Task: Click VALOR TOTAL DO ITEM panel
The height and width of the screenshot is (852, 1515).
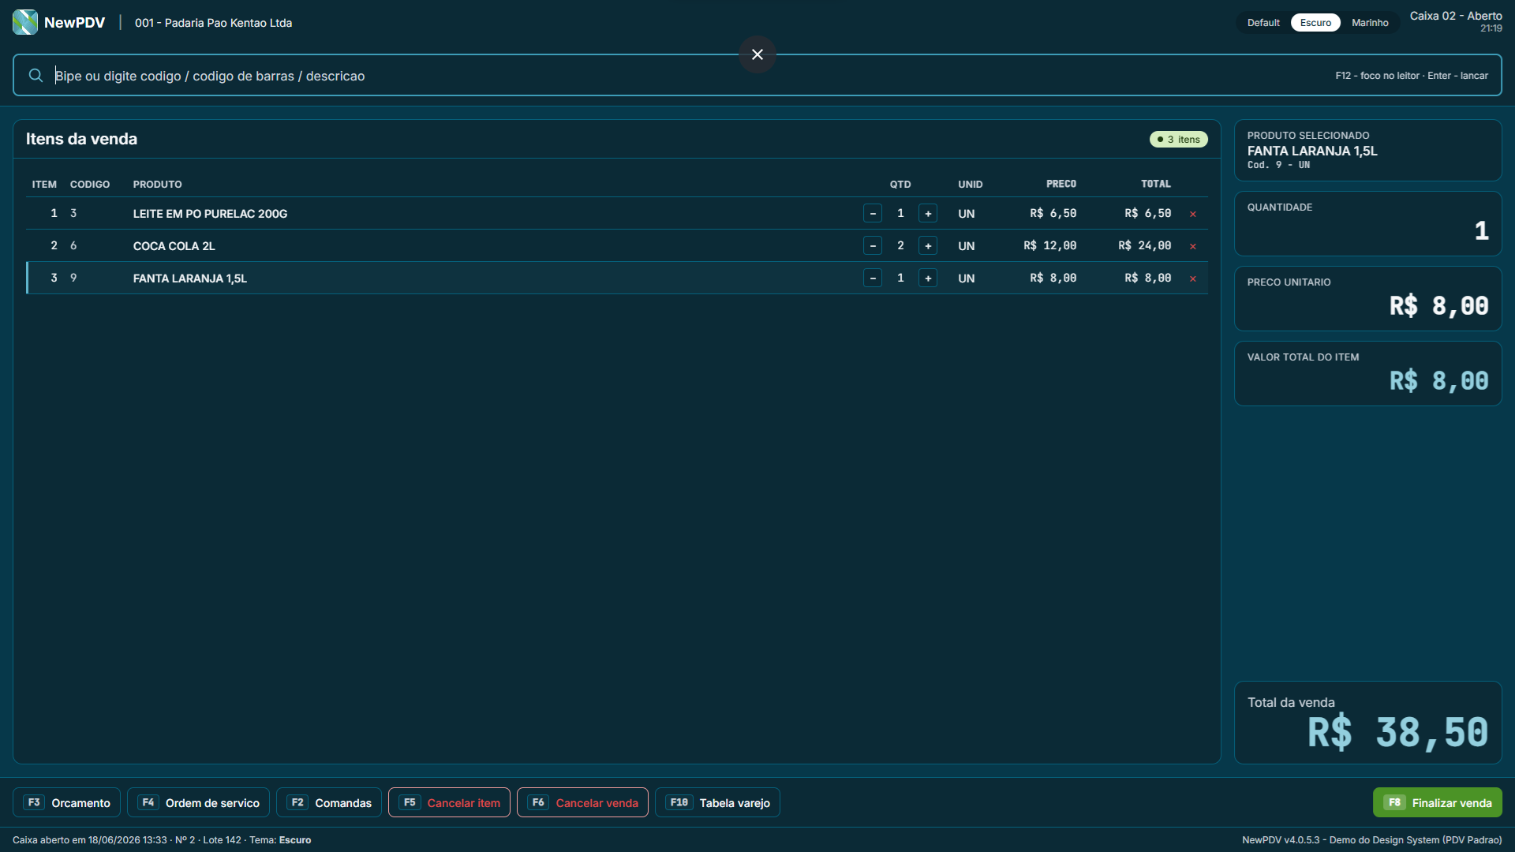Action: [1368, 374]
